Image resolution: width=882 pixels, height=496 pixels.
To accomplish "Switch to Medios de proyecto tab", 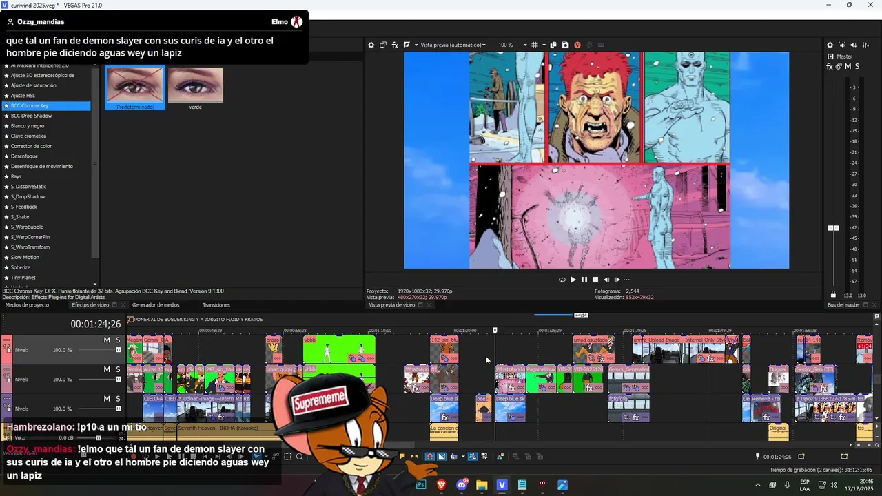I will (x=27, y=304).
